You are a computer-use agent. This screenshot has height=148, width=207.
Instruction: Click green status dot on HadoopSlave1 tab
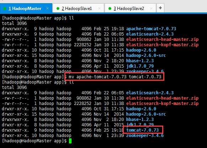coord(58,9)
